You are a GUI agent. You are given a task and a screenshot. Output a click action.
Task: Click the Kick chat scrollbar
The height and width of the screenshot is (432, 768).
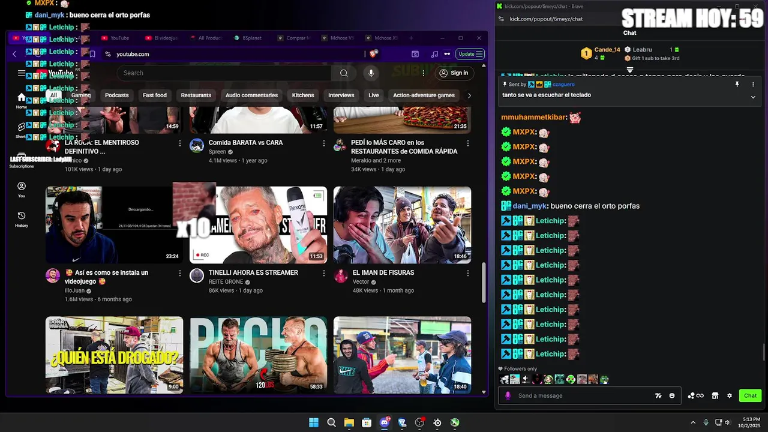(764, 353)
